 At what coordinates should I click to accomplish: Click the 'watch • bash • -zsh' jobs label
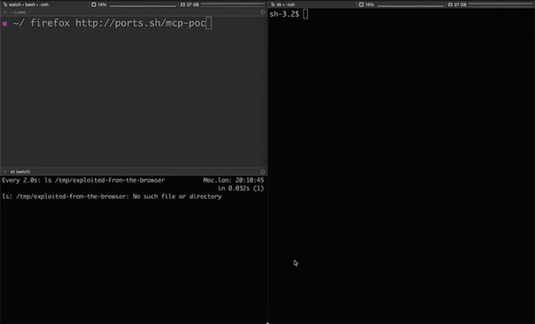[x=29, y=4]
